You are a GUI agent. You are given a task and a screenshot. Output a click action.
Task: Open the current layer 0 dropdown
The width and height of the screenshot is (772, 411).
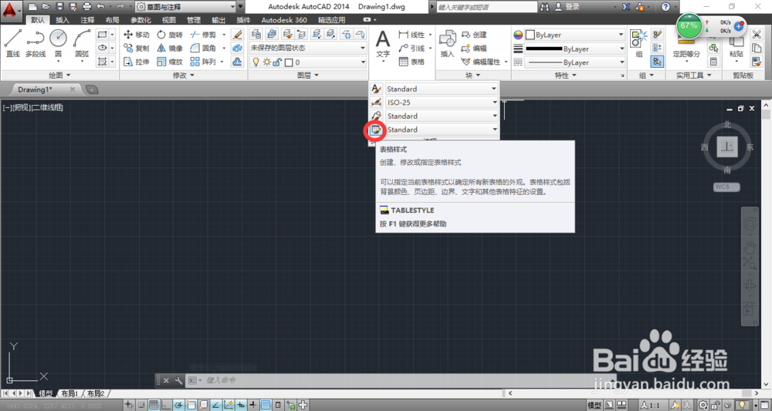click(308, 62)
